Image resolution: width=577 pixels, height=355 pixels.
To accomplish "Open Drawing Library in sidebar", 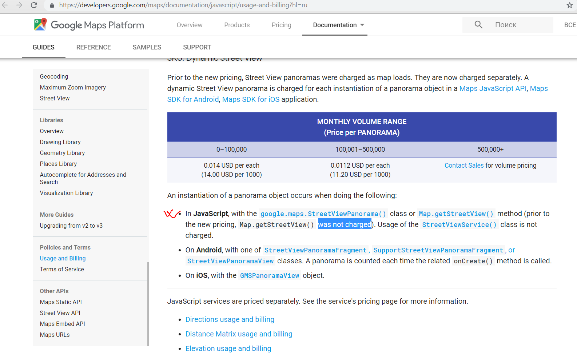I will pyautogui.click(x=60, y=142).
